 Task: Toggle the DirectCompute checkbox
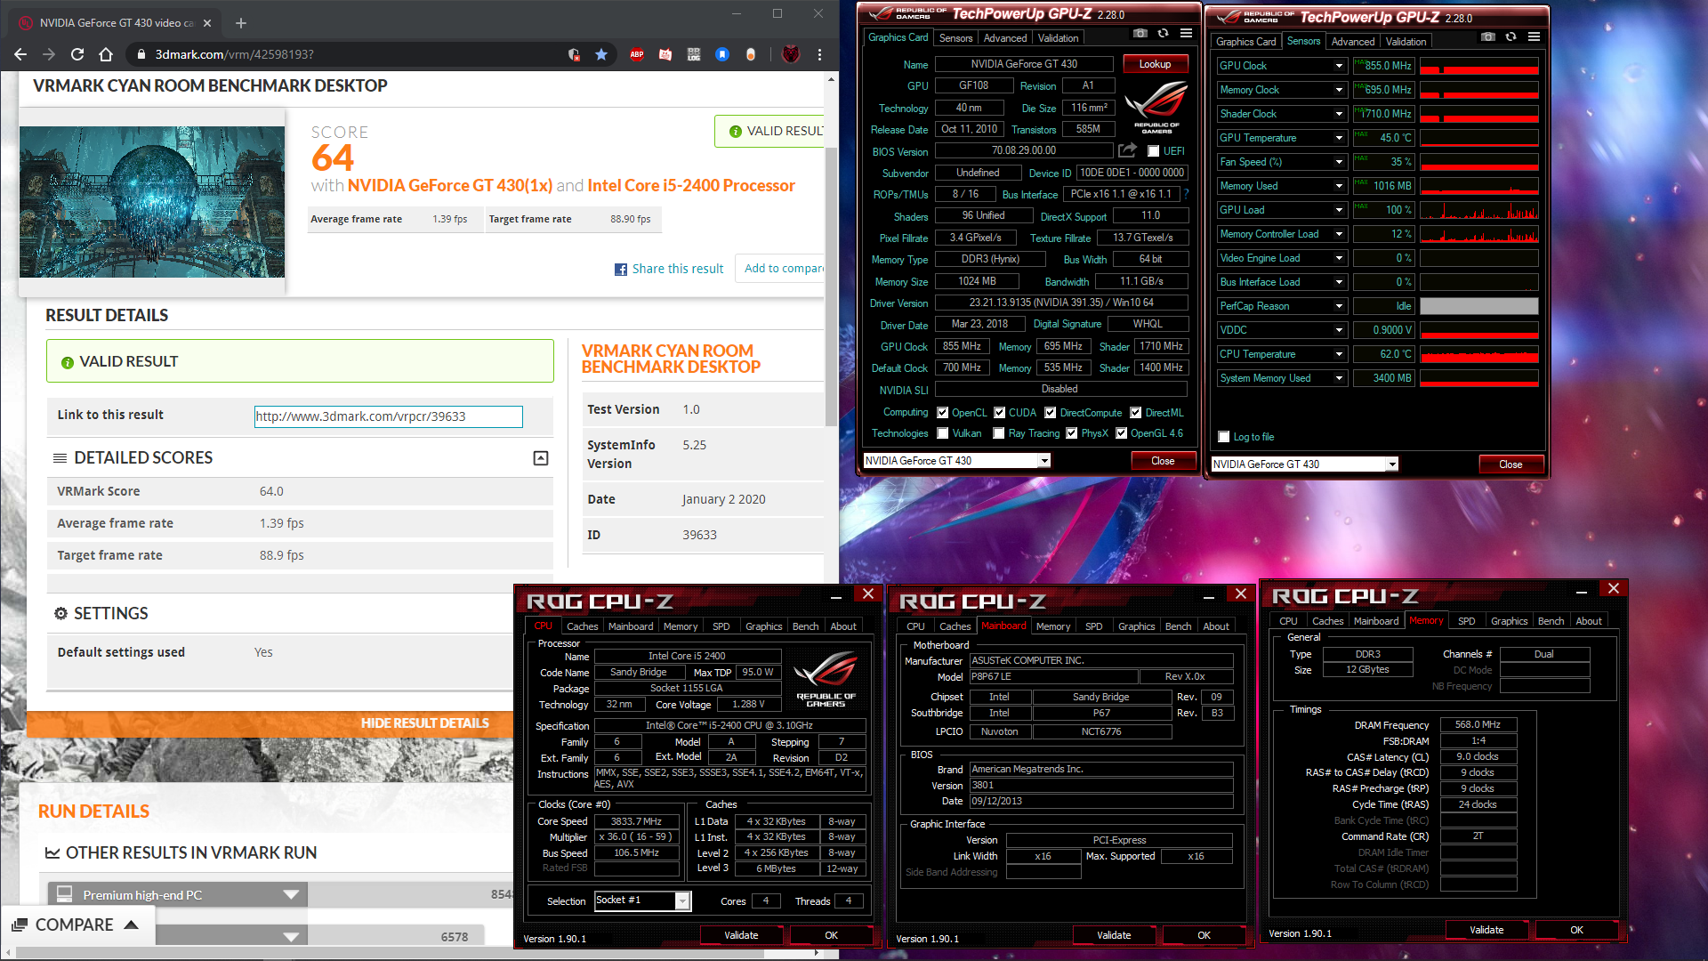(1050, 413)
